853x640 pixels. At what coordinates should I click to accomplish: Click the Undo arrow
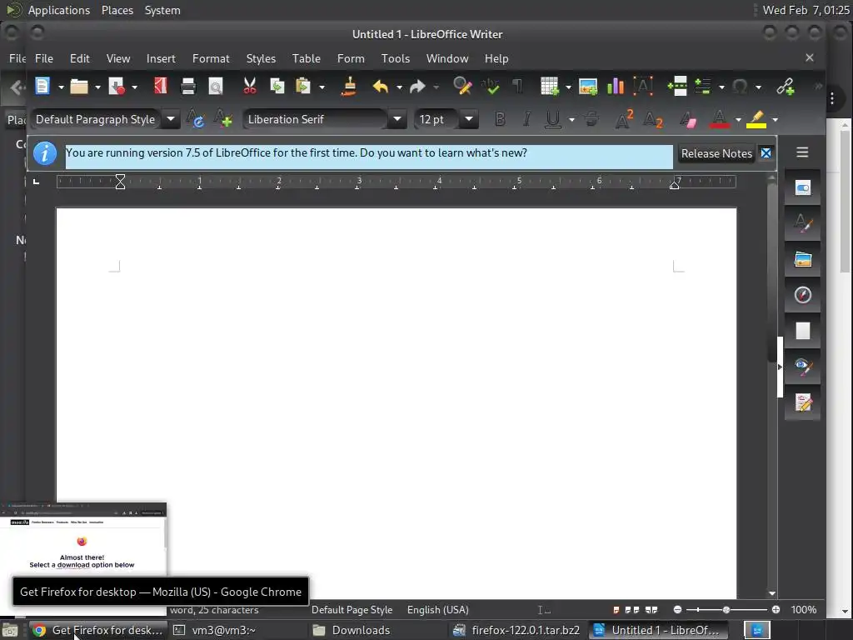coord(380,86)
